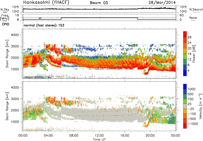Viewport: 203px width, 141px height.
Task: Click the 08:00 time axis label
Action: click(74, 136)
